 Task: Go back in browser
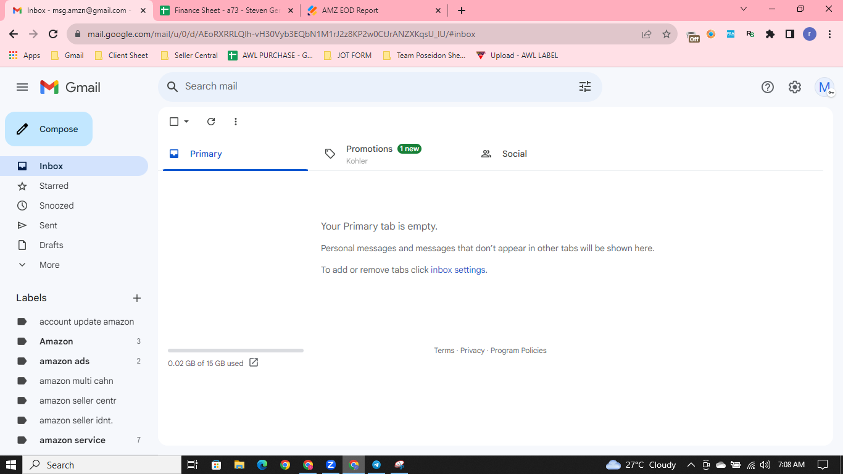14,34
